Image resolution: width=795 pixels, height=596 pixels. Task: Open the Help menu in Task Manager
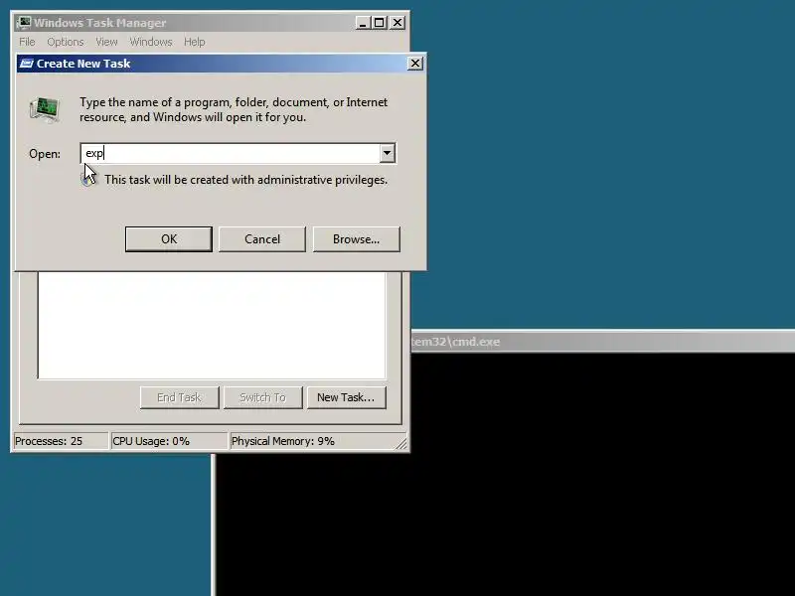194,42
